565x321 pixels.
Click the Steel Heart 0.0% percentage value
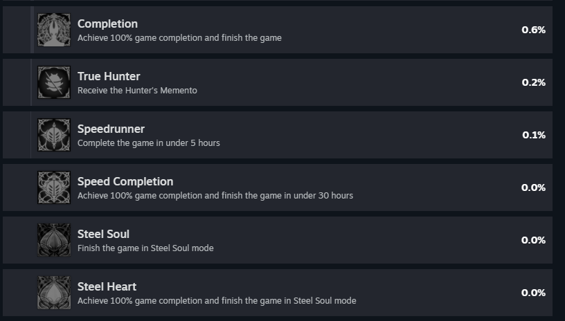(533, 293)
